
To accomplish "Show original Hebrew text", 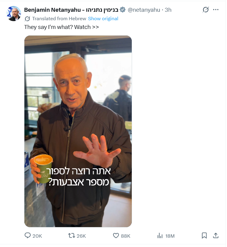I will (x=103, y=19).
